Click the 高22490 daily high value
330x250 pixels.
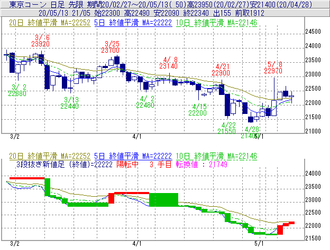136,13
